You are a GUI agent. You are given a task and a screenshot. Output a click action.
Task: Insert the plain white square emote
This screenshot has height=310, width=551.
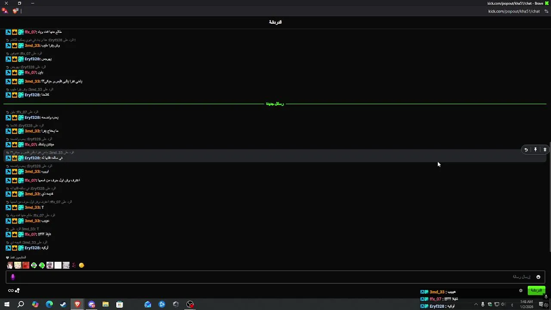click(58, 265)
